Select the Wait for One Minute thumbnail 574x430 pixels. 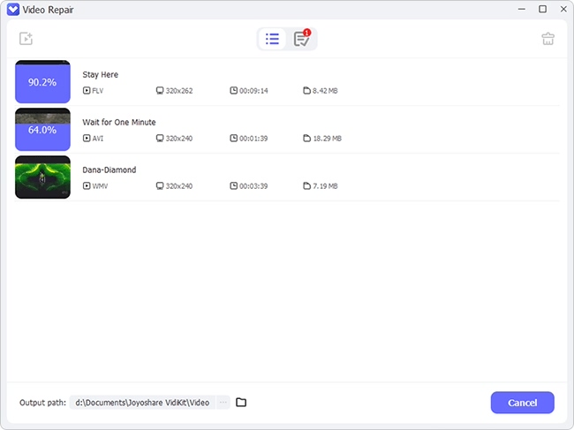(x=42, y=129)
